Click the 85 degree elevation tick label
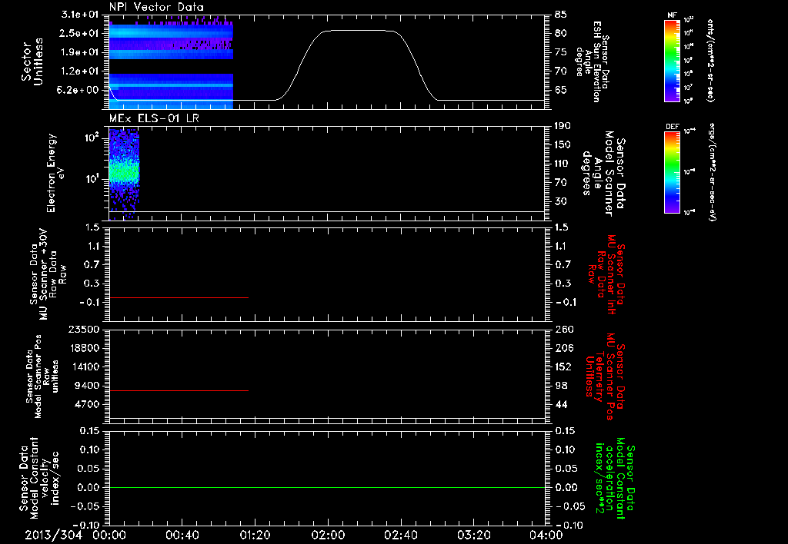Image resolution: width=788 pixels, height=544 pixels. pos(561,15)
